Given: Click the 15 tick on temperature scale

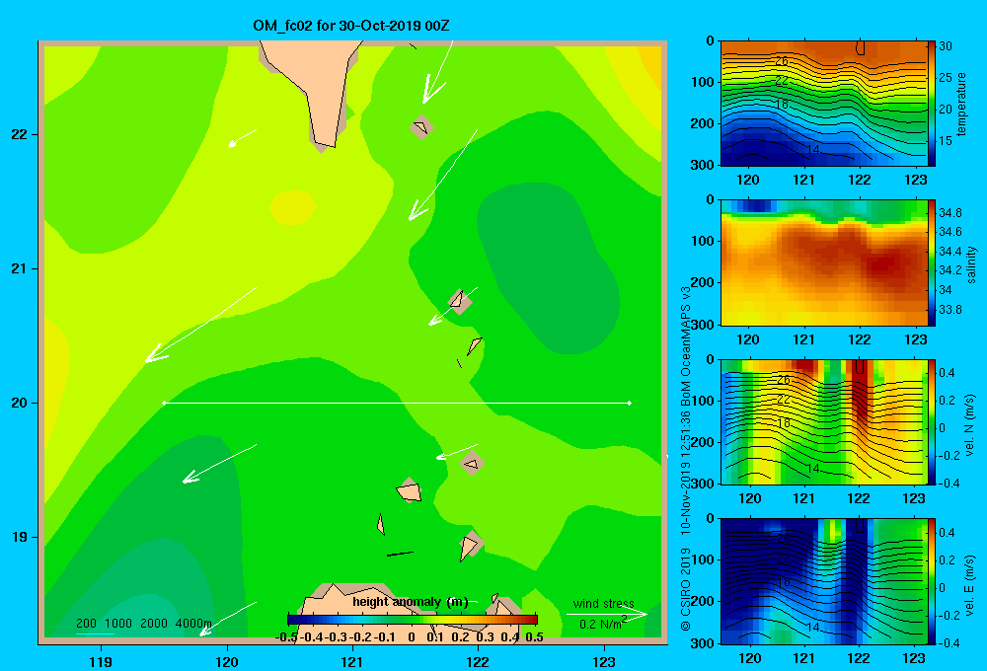Looking at the screenshot, I should point(946,141).
